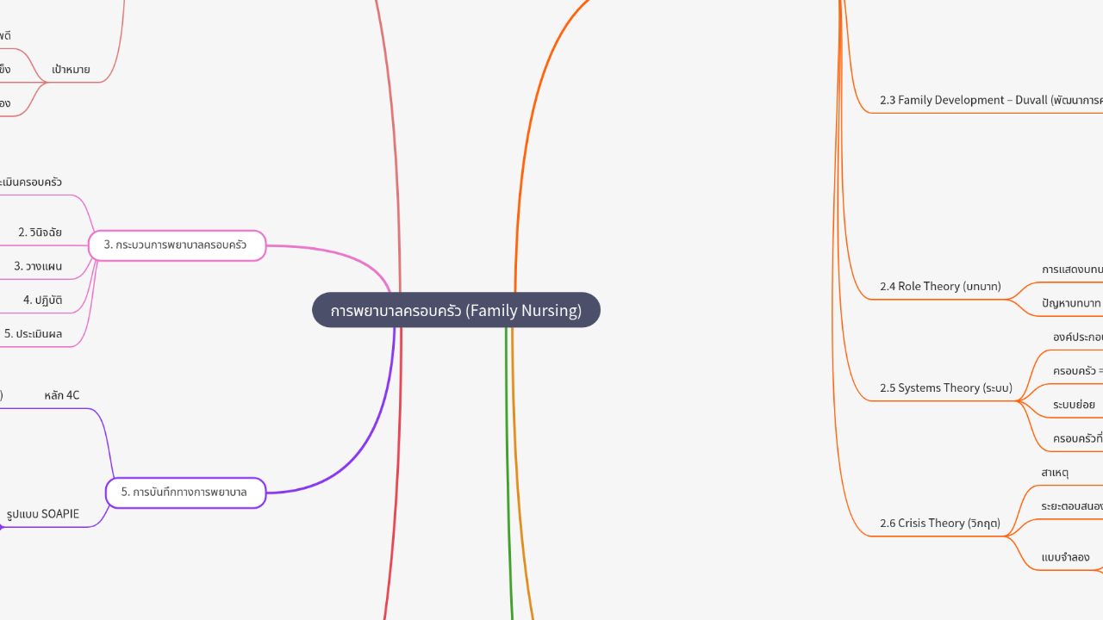Click the ระยะตอบสนอง subtopic under Crisis Theory

point(1072,506)
